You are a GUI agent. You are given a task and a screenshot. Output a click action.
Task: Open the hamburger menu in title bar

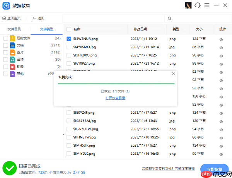(x=207, y=5)
